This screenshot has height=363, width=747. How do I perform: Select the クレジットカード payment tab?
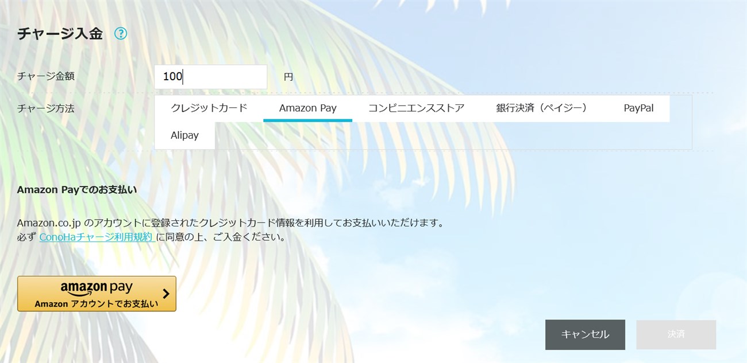click(x=209, y=108)
